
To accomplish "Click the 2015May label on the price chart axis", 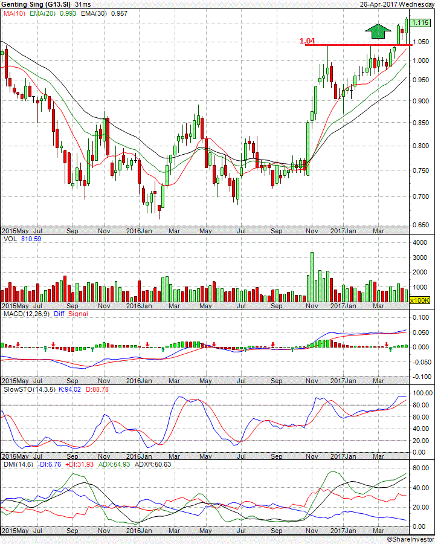I will [15, 231].
